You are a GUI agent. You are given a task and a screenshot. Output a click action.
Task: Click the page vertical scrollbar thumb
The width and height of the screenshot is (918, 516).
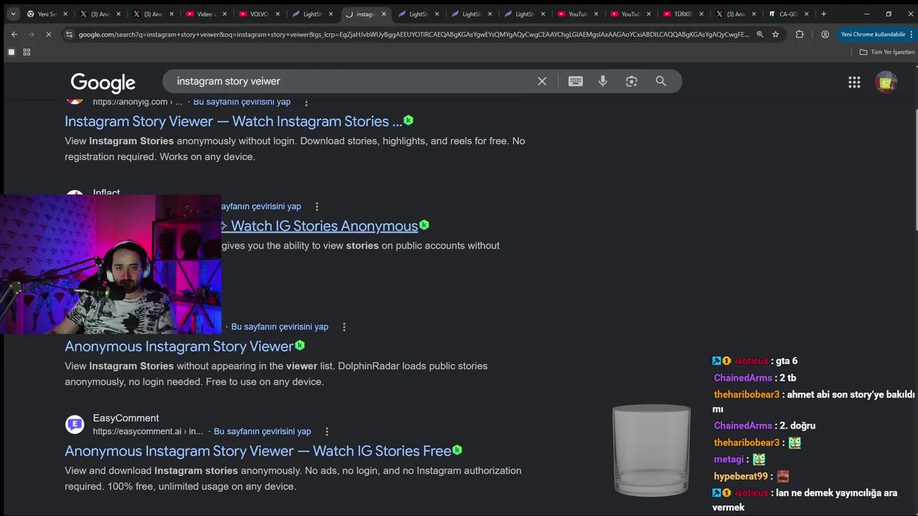click(x=915, y=170)
